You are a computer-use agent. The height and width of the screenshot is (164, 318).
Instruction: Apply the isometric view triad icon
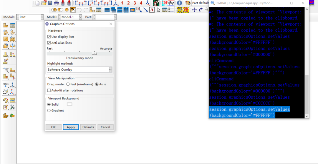pyautogui.click(x=116, y=3)
